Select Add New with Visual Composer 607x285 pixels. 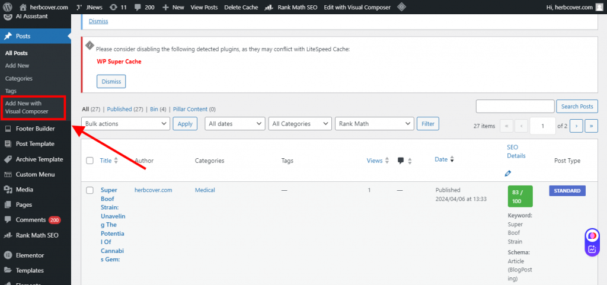pyautogui.click(x=27, y=107)
